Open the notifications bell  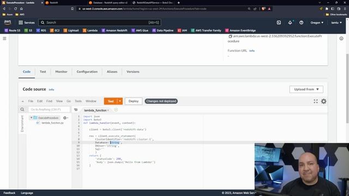pos(290,22)
